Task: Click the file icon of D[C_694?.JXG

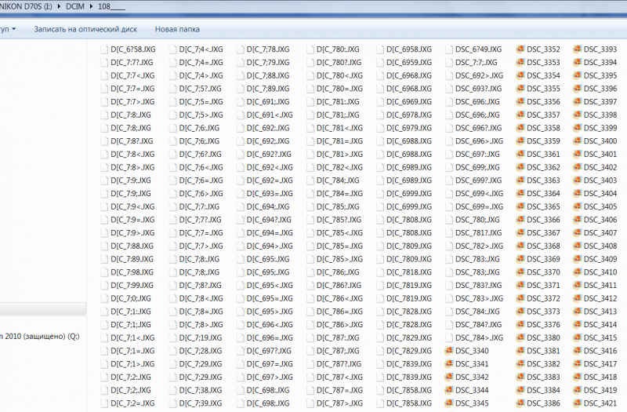Action: click(x=241, y=220)
